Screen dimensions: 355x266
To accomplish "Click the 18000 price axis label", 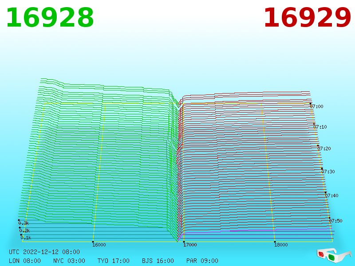I will pos(281,245).
